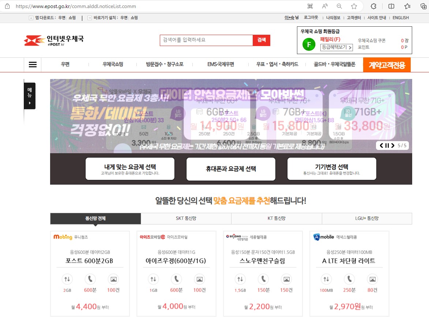Click data icon in A LTE 차단형 라이트 card
The width and height of the screenshot is (429, 317).
[326, 279]
